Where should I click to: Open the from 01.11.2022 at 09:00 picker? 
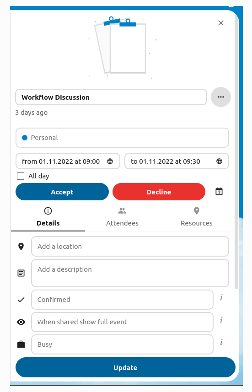pos(68,161)
